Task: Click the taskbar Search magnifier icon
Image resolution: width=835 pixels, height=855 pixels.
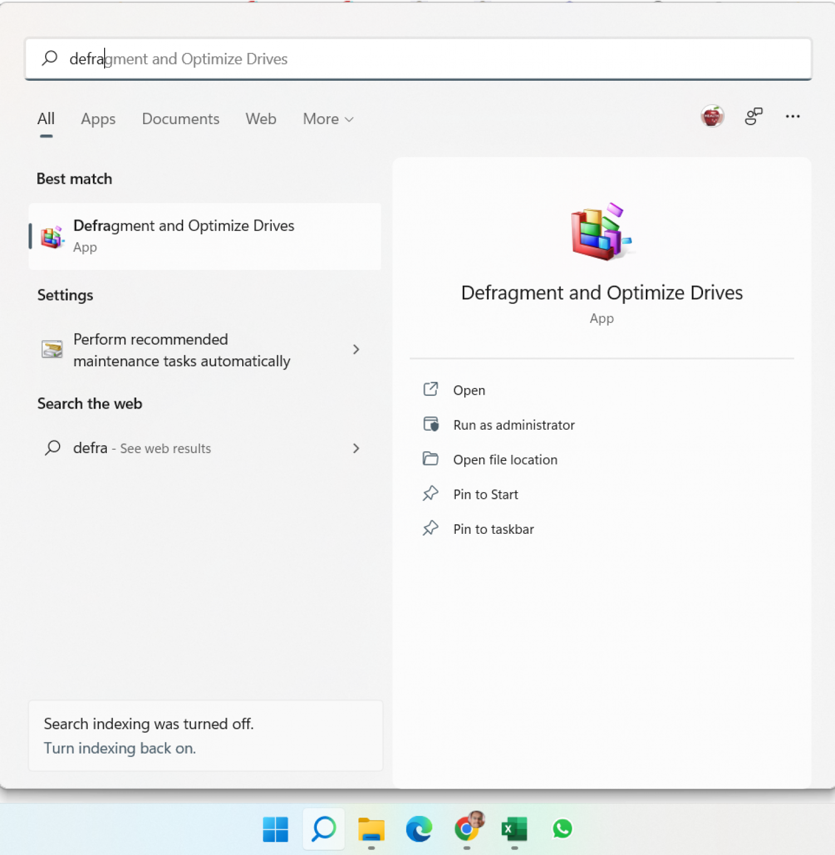Action: [x=323, y=829]
